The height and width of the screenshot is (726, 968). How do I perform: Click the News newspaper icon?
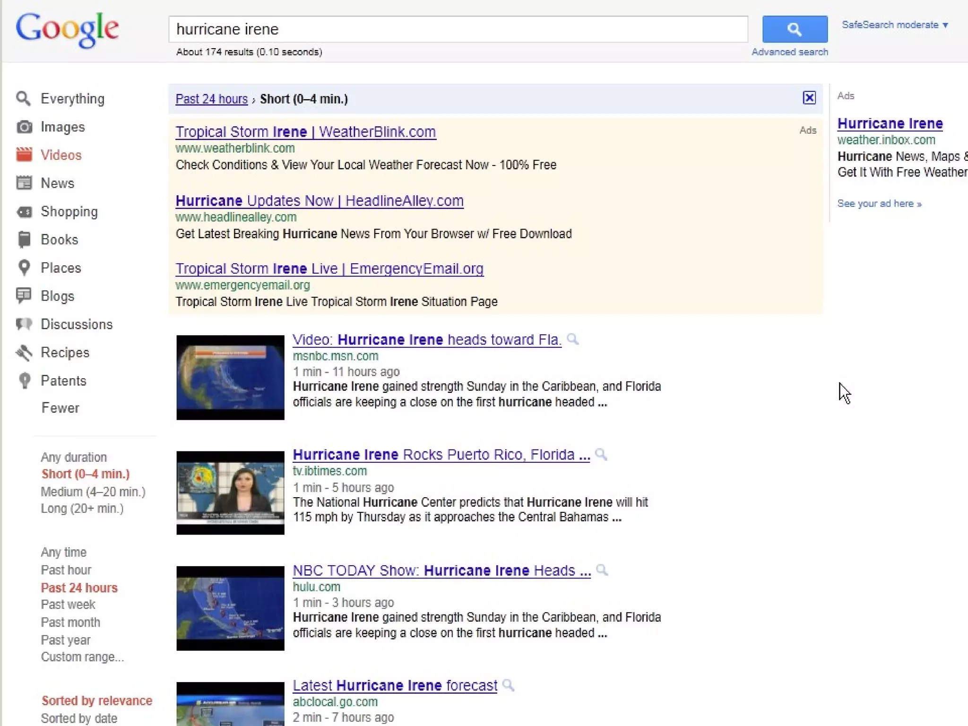[x=24, y=183]
